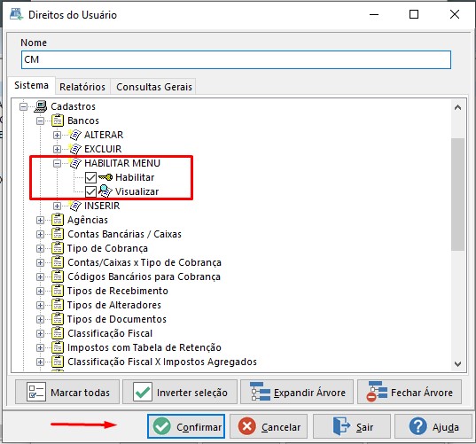Image resolution: width=476 pixels, height=444 pixels.
Task: Expand the Contas/Caixas x Tipo de Cobrança branch
Action: click(x=40, y=263)
